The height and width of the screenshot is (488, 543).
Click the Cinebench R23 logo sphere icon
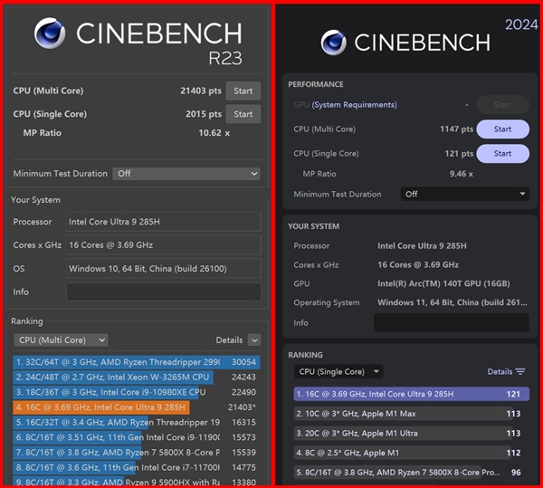(50, 34)
